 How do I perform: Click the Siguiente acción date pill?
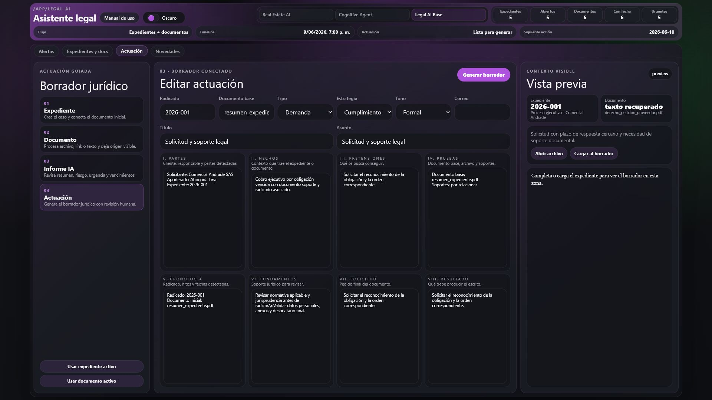point(599,32)
